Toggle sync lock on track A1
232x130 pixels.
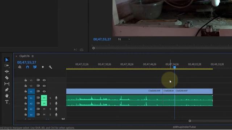pyautogui.click(x=38, y=97)
